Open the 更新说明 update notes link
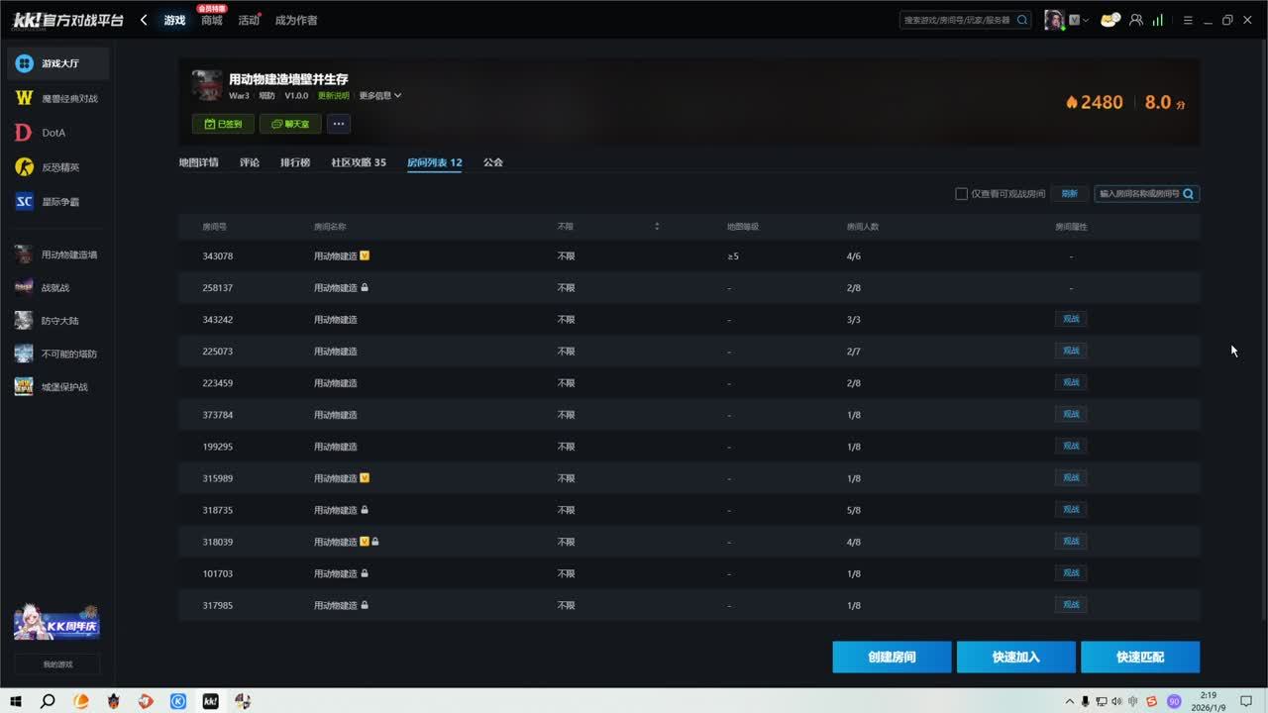 coord(333,96)
